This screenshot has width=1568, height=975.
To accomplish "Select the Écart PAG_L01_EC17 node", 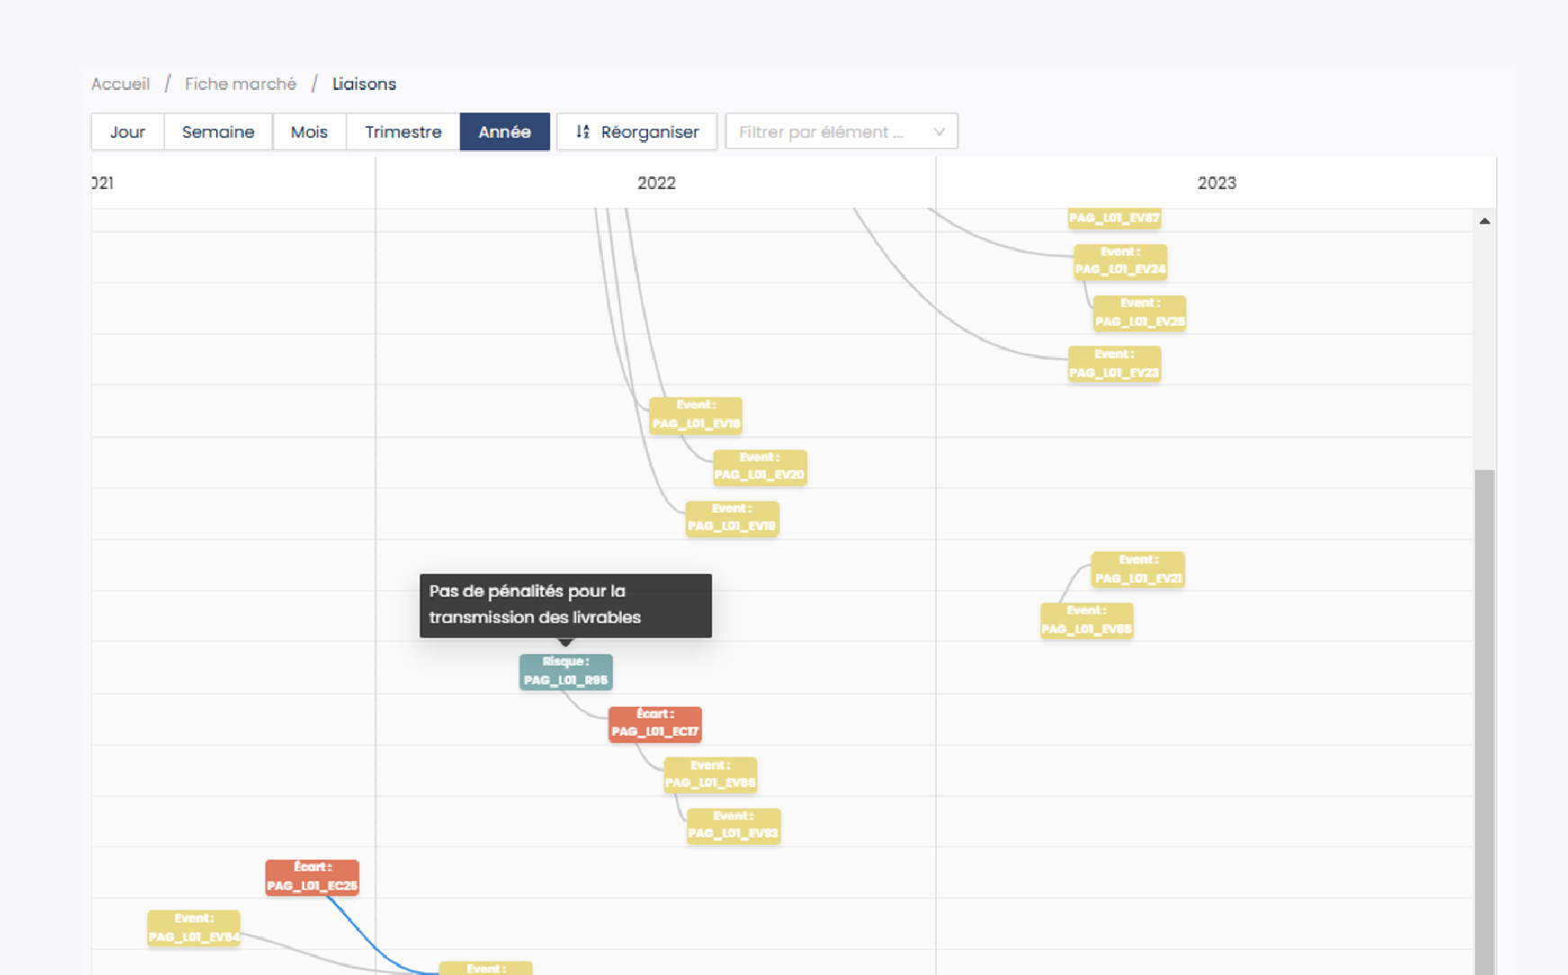I will pyautogui.click(x=654, y=723).
